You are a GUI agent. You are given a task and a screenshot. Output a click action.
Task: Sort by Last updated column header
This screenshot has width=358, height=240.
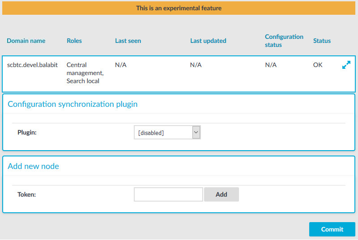pyautogui.click(x=208, y=41)
